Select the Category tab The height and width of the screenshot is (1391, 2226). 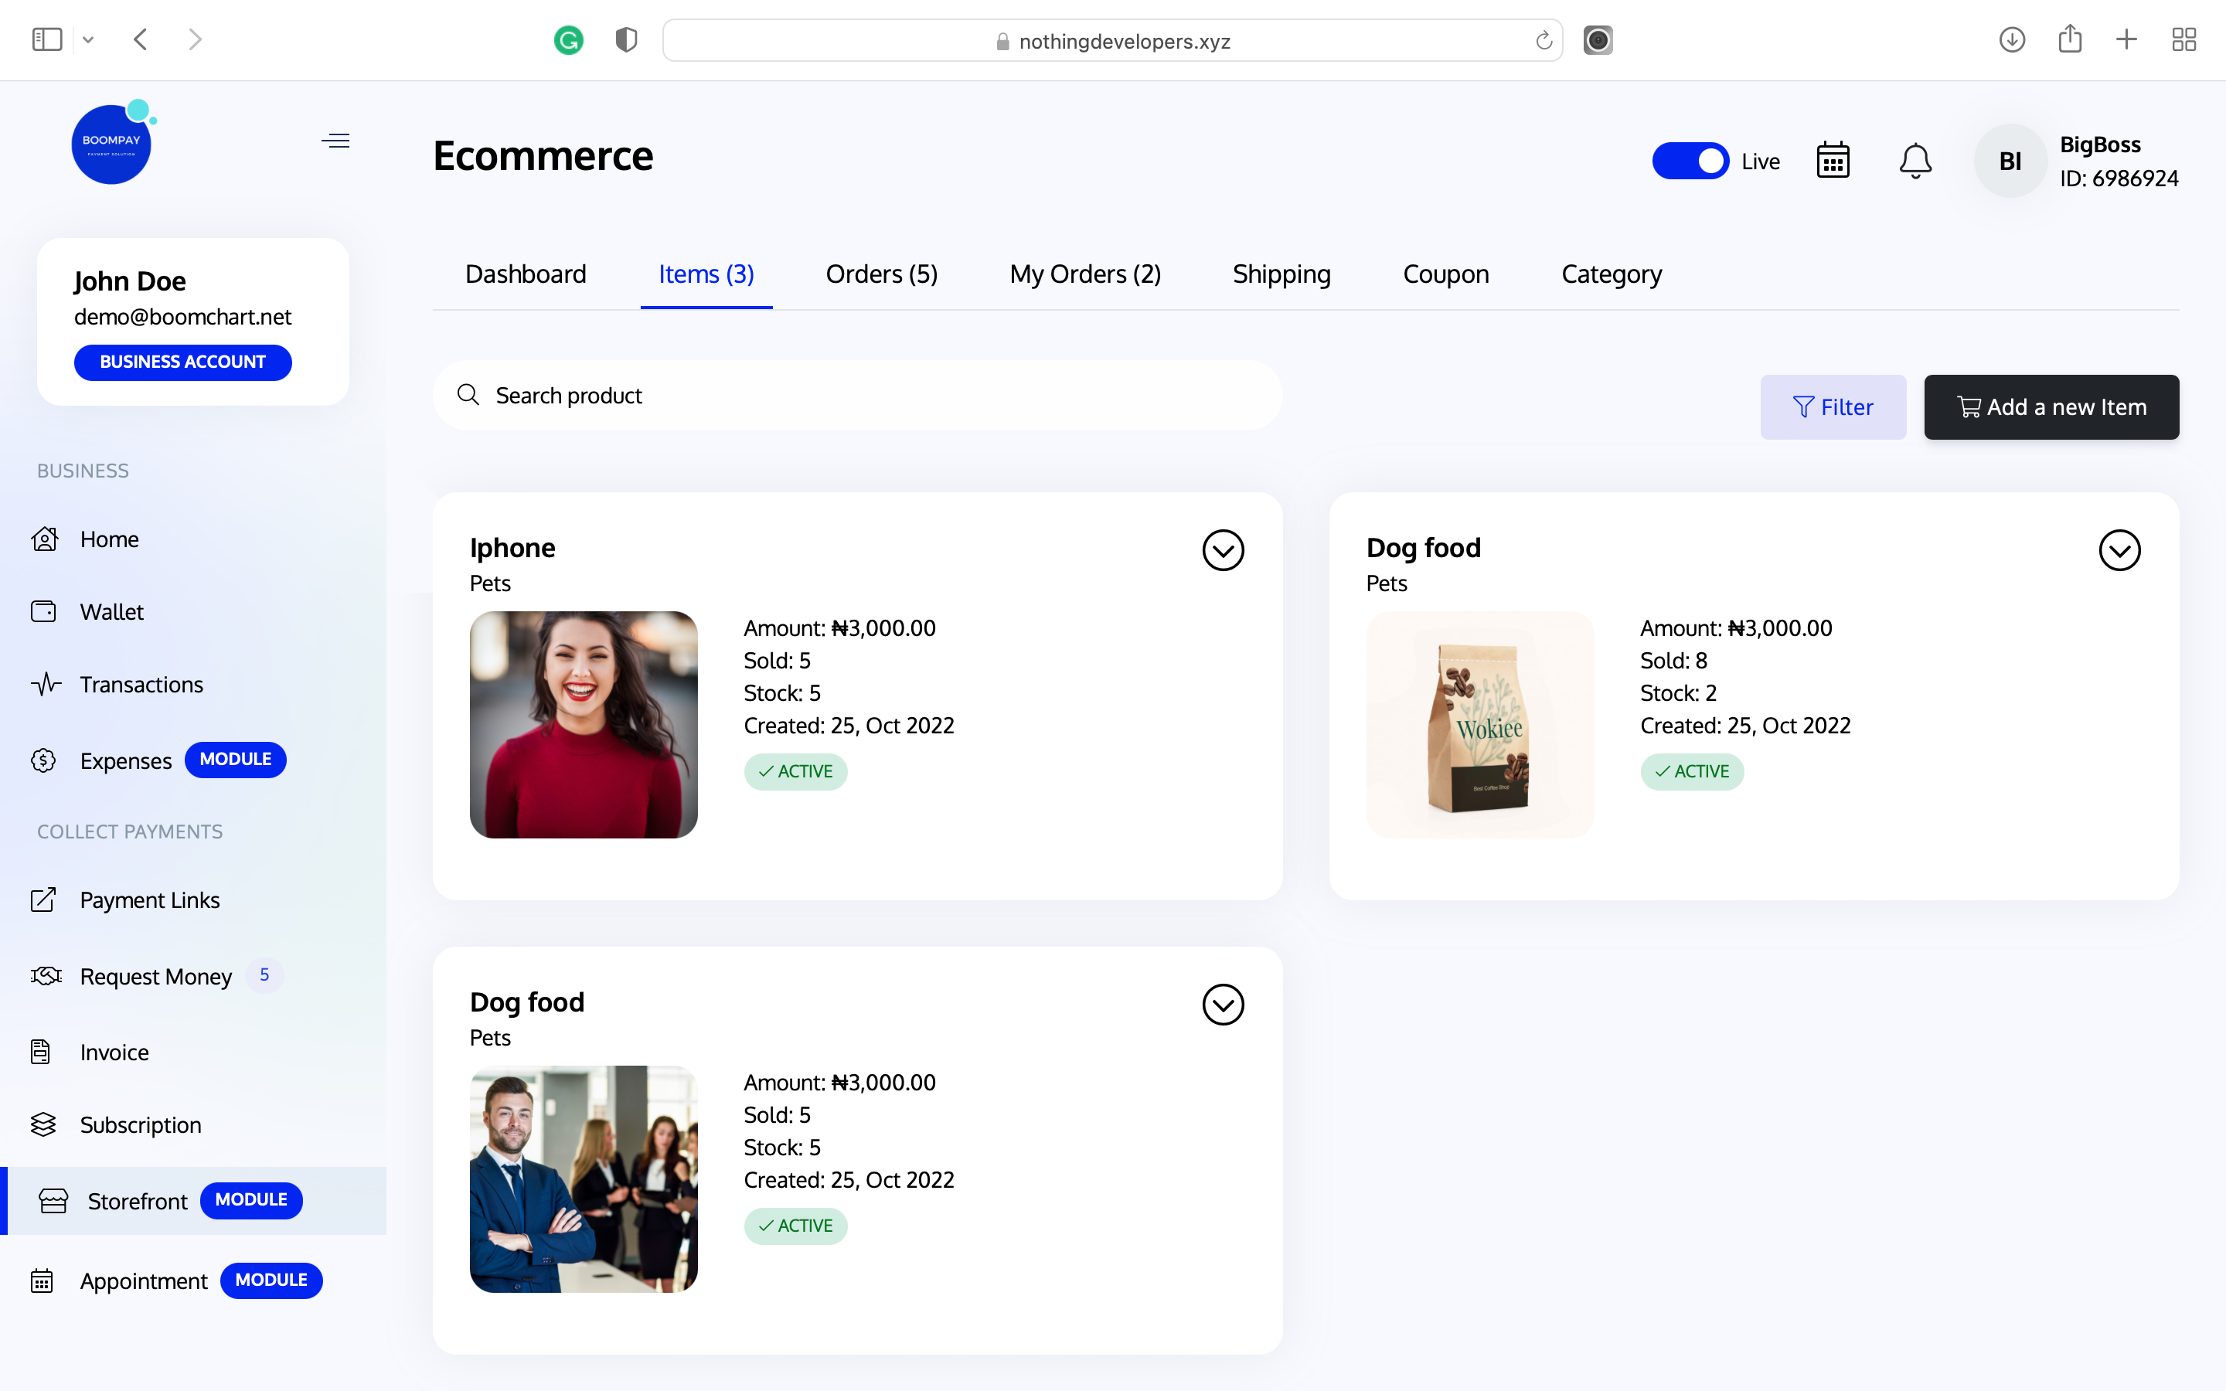[x=1611, y=273]
